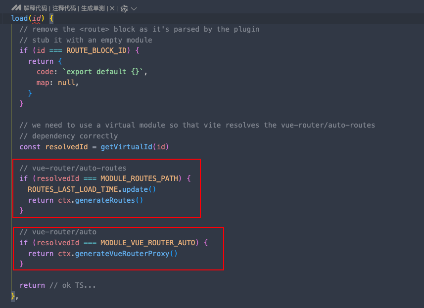
Task: Click ROUTES_LAST_LOAD_TIME identifier
Action: (73, 189)
